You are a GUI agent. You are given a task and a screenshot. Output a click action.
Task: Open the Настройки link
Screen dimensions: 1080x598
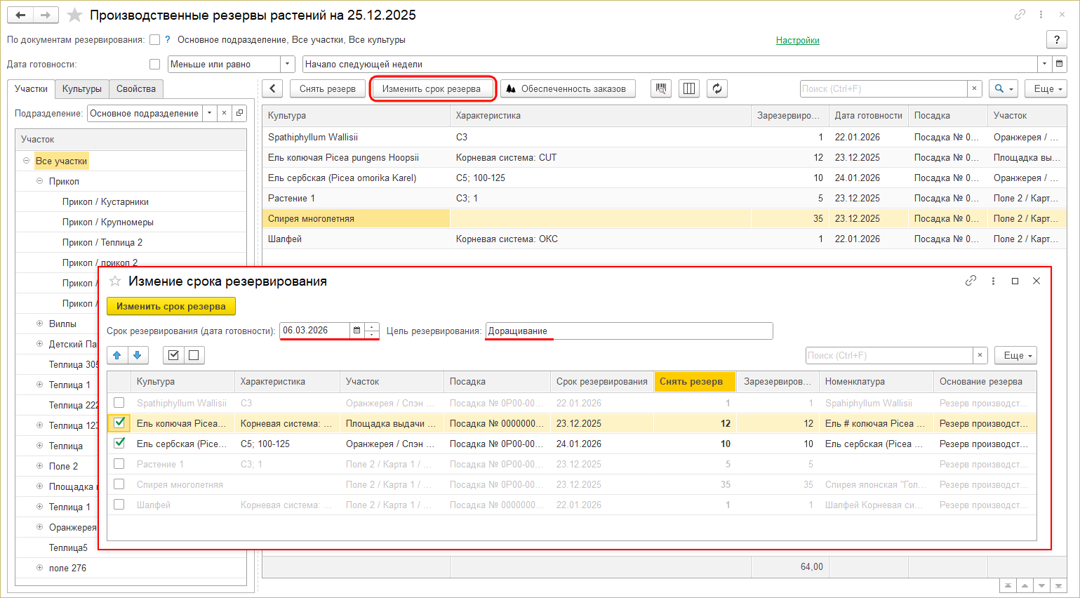click(797, 41)
